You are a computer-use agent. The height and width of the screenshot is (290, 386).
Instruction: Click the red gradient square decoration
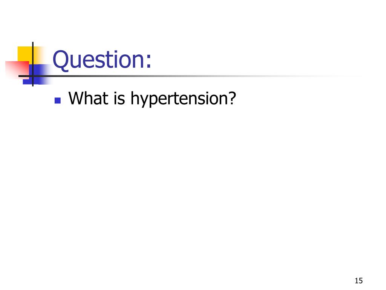tap(15, 69)
